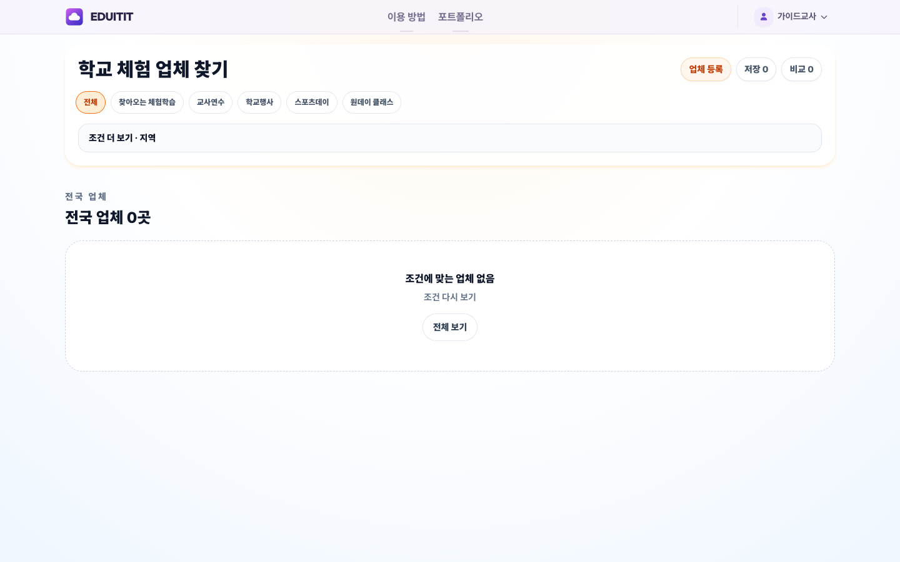The height and width of the screenshot is (562, 900).
Task: Select the 전체 category chip
Action: coord(91,102)
